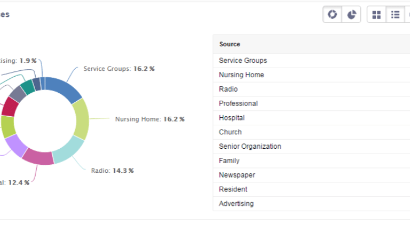Choose the Resident source row
410x225 pixels.
click(311, 189)
